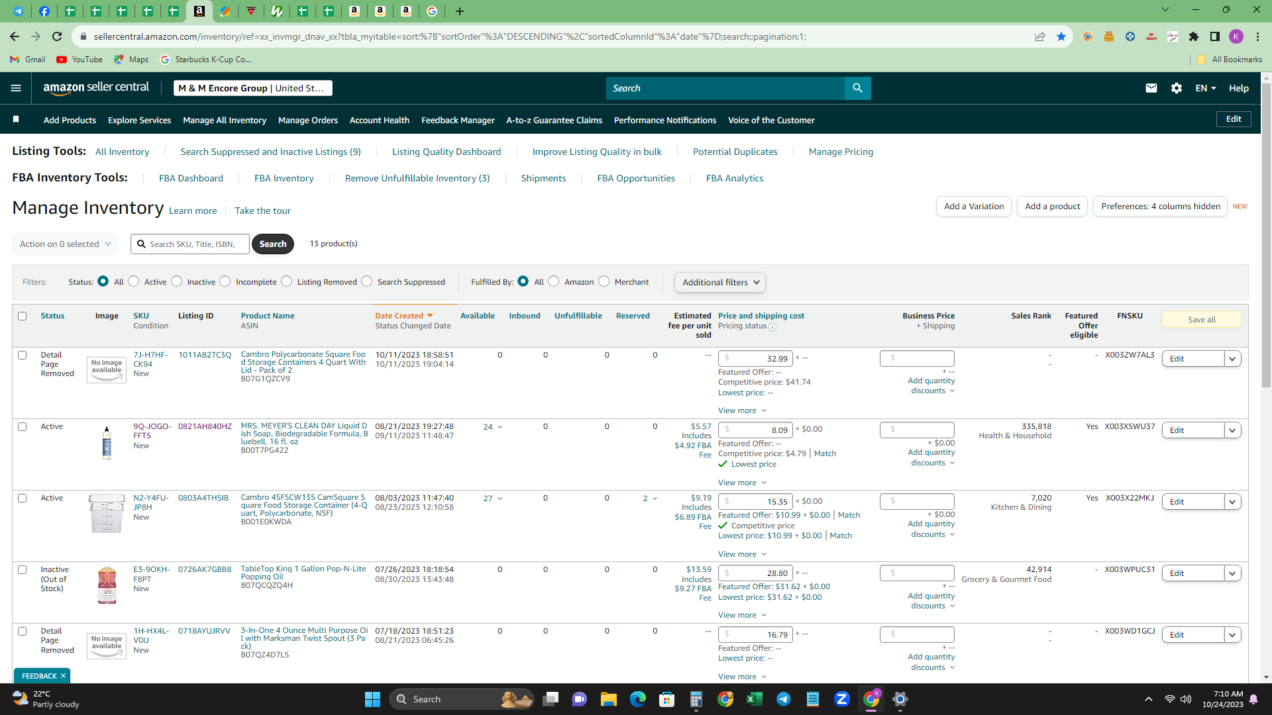This screenshot has width=1272, height=715.
Task: Open the Chrome three-dot menu
Action: coord(1257,36)
